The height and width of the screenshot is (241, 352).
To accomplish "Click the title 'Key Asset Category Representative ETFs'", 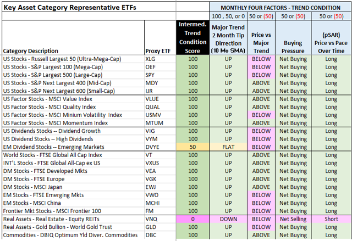I will [70, 8].
